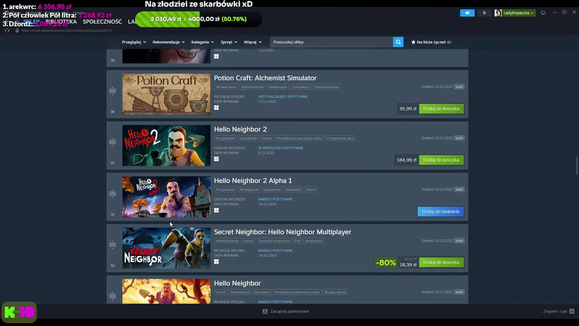Screen dimensions: 579x326
Task: Grab the drag handle of Hello Neighbor row
Action: point(113,296)
